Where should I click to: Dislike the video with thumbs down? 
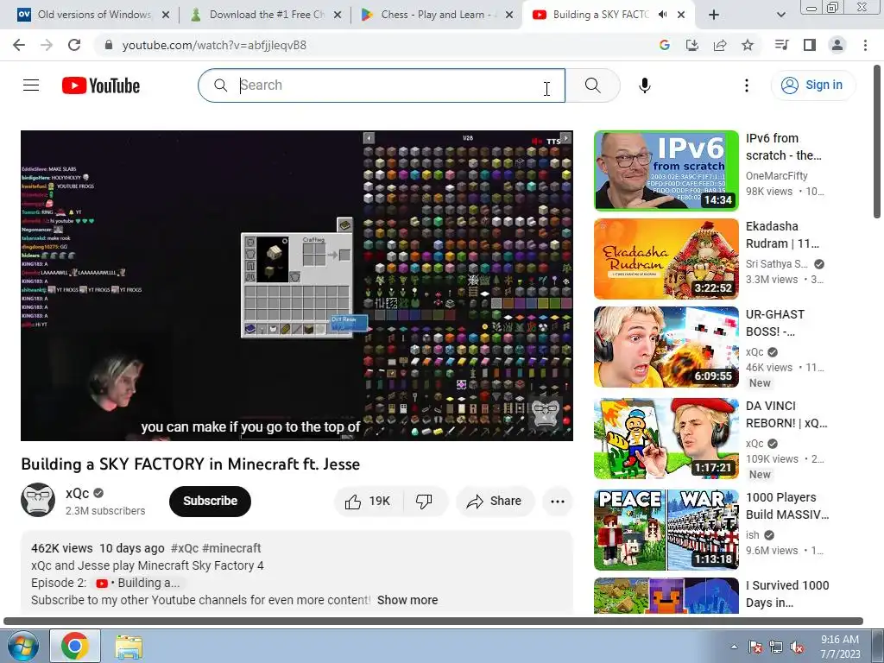(x=424, y=501)
